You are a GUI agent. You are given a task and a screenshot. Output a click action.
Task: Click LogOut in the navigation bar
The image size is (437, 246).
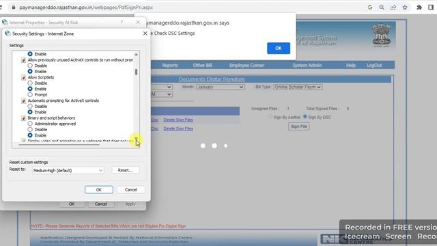click(x=374, y=66)
